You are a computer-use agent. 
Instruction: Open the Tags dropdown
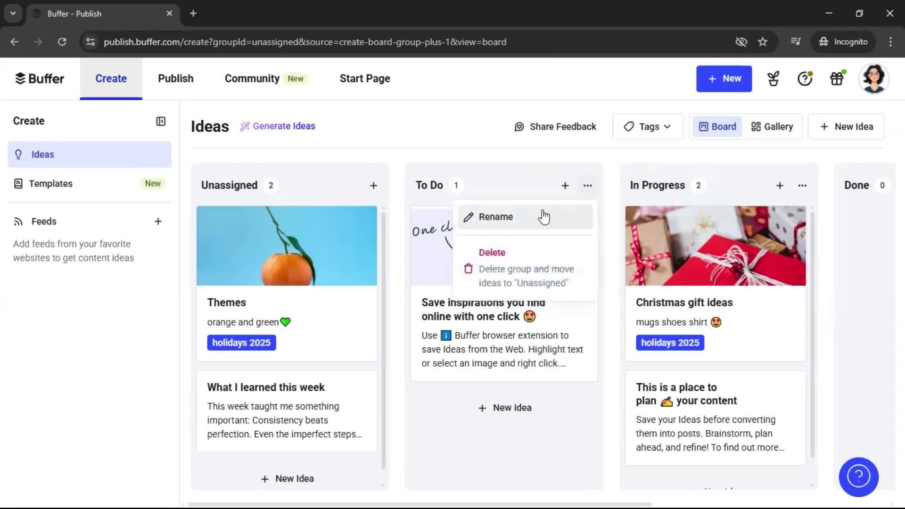click(x=647, y=126)
